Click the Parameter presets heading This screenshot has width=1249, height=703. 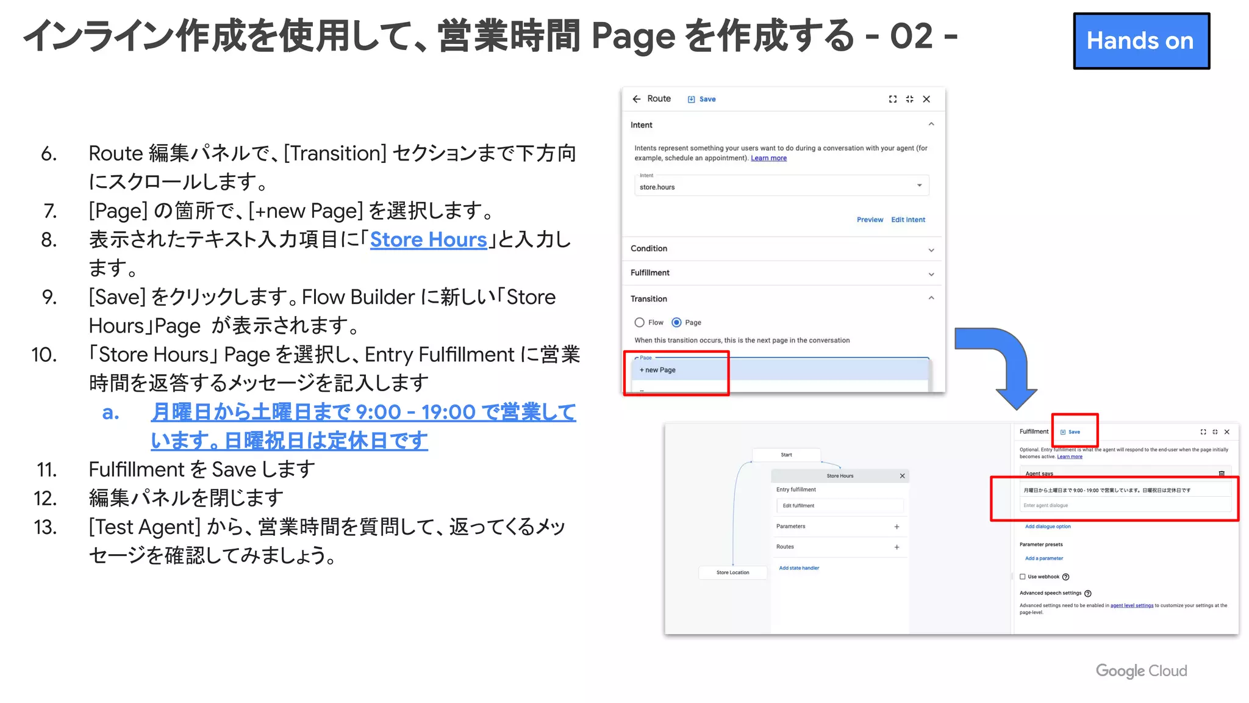(x=1041, y=544)
